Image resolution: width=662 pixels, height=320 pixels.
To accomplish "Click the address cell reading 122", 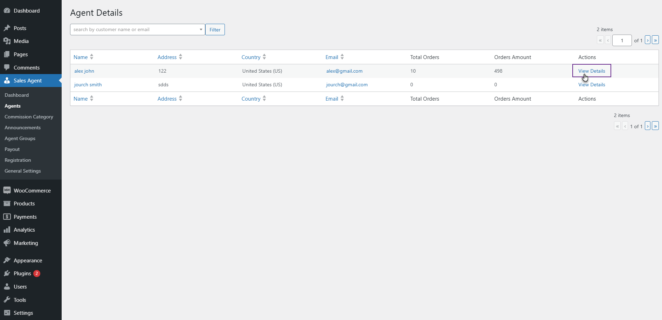I will [x=162, y=71].
